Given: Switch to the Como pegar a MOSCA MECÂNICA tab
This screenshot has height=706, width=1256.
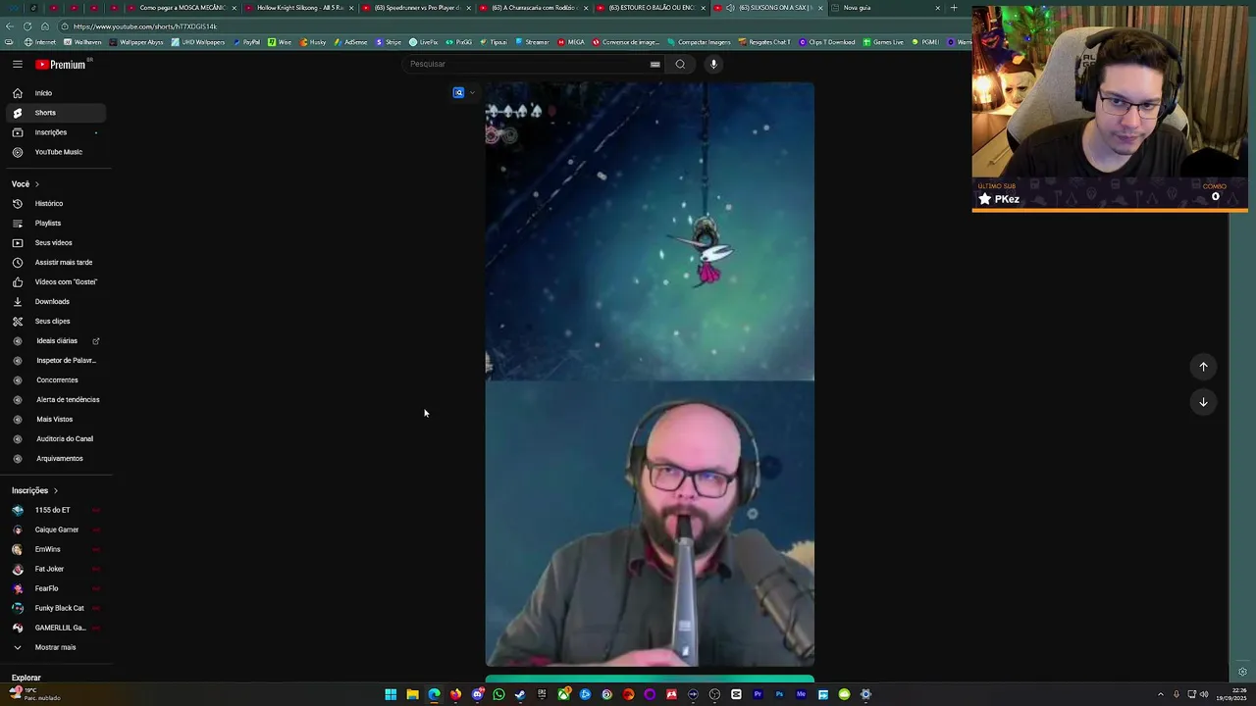Looking at the screenshot, I should [x=182, y=8].
